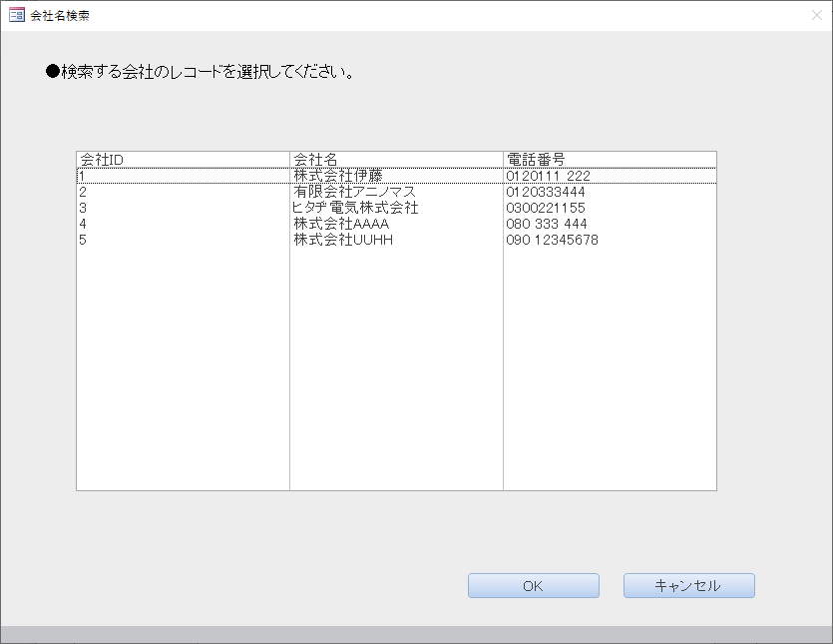The width and height of the screenshot is (833, 644).
Task: Click the キャンセル button
Action: tap(688, 586)
